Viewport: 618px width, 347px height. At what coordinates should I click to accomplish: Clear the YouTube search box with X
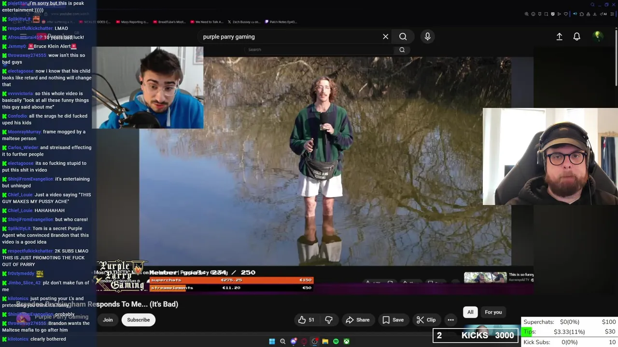tap(385, 37)
